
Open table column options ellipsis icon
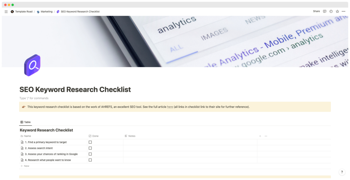(x=266, y=136)
